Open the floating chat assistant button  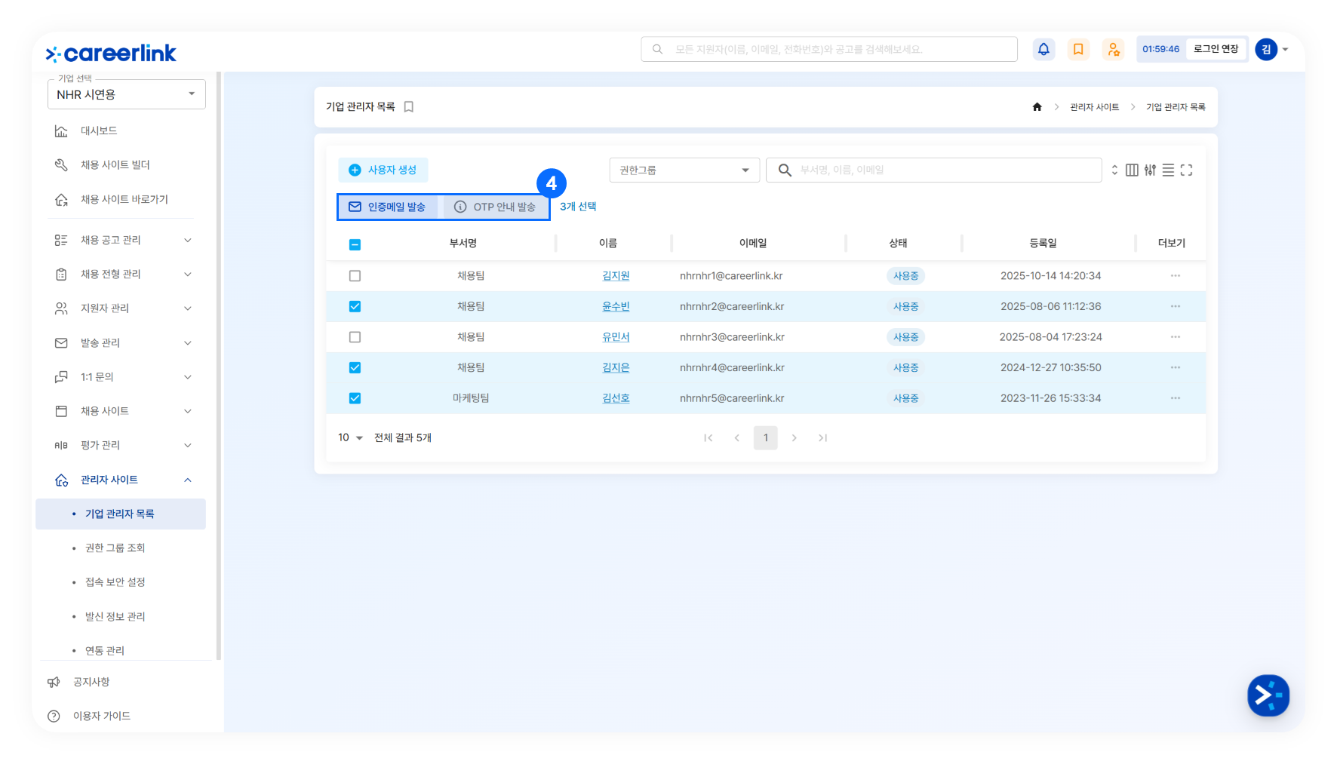click(1268, 695)
